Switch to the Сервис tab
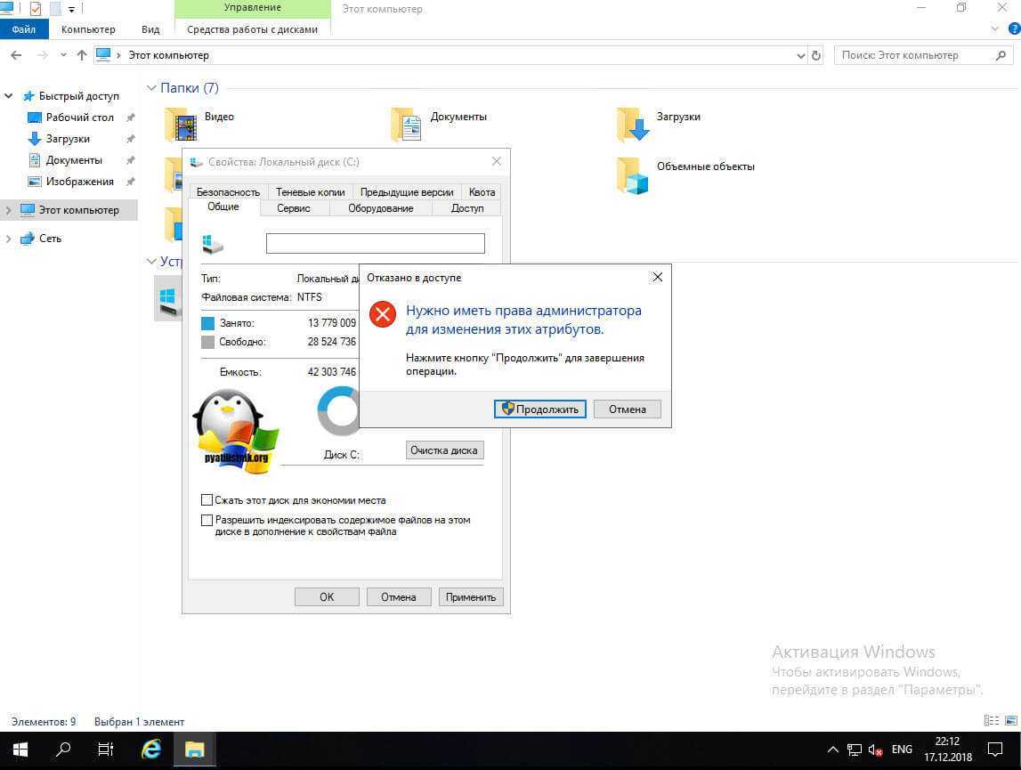Screen dimensions: 1021x770 [x=294, y=207]
